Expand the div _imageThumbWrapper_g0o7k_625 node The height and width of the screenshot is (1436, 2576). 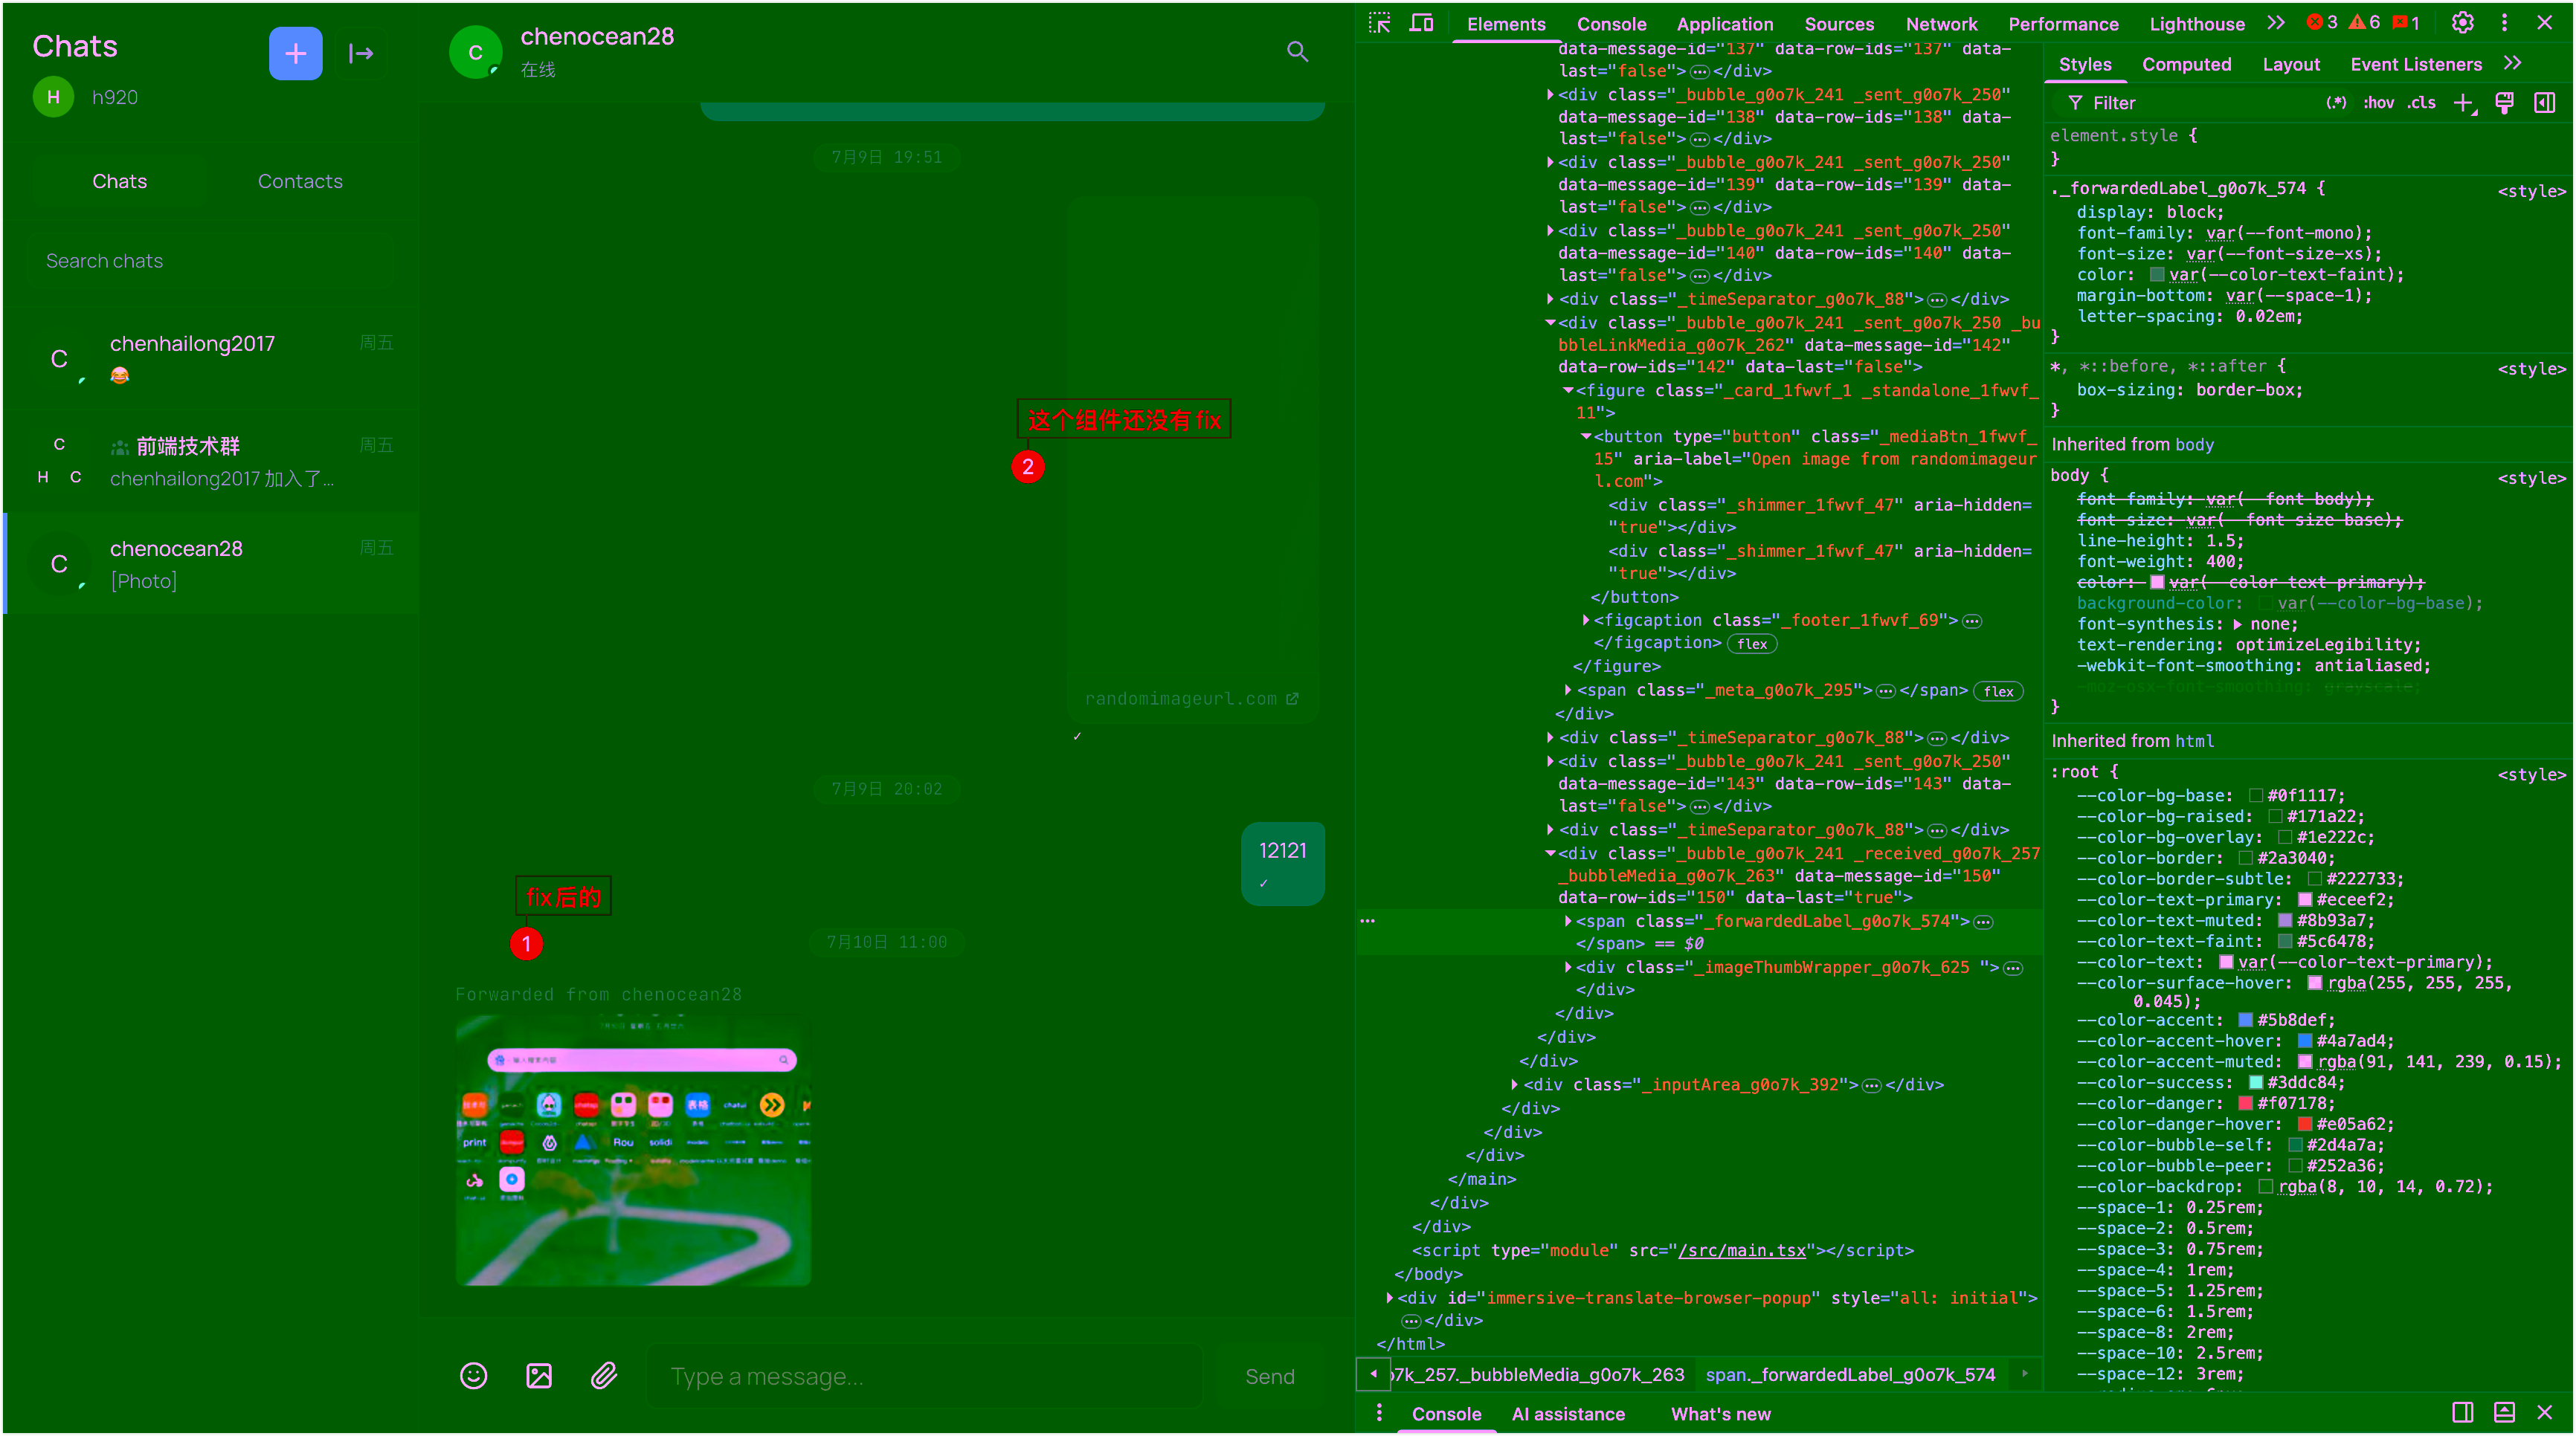[x=1568, y=967]
